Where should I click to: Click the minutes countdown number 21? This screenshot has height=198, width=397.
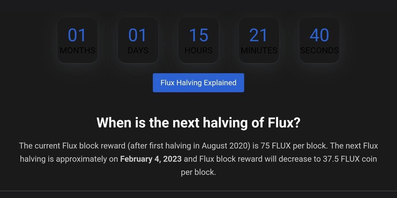(x=259, y=35)
